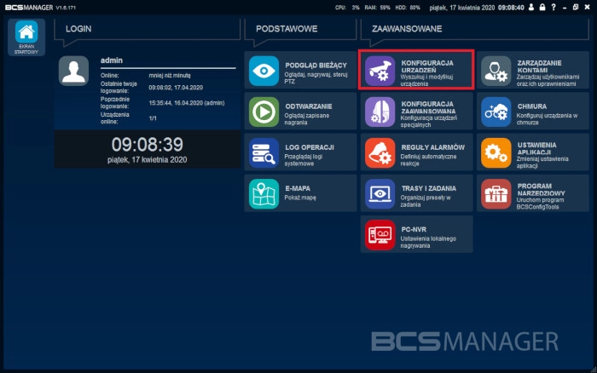Click the PODGLĄD BIEŻĄCY tile label

[316, 66]
